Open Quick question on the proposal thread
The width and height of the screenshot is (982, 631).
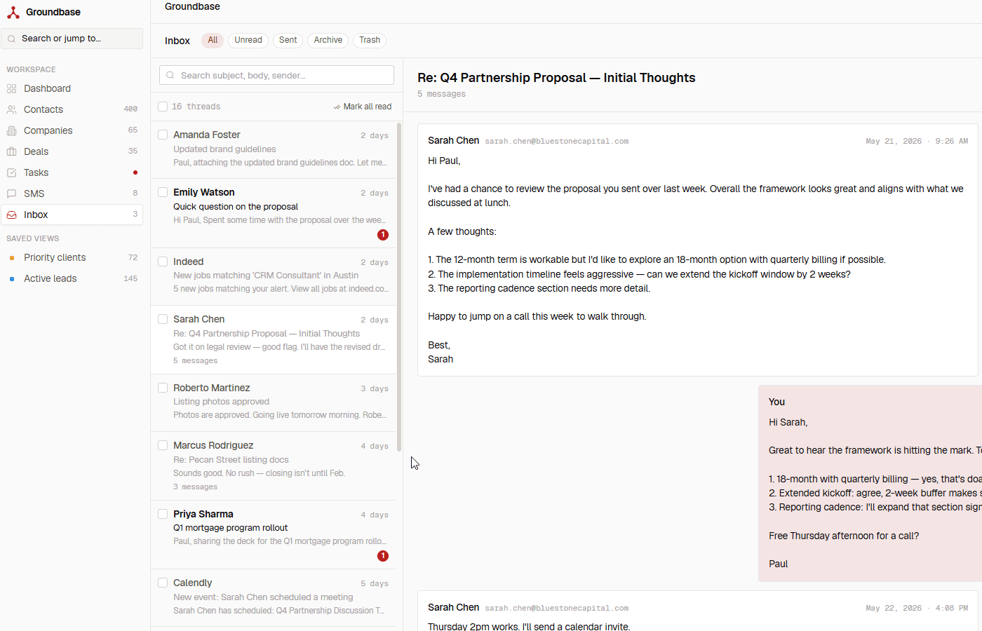click(x=274, y=213)
